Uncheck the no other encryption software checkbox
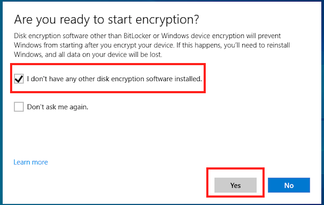324x205 pixels. (x=19, y=78)
